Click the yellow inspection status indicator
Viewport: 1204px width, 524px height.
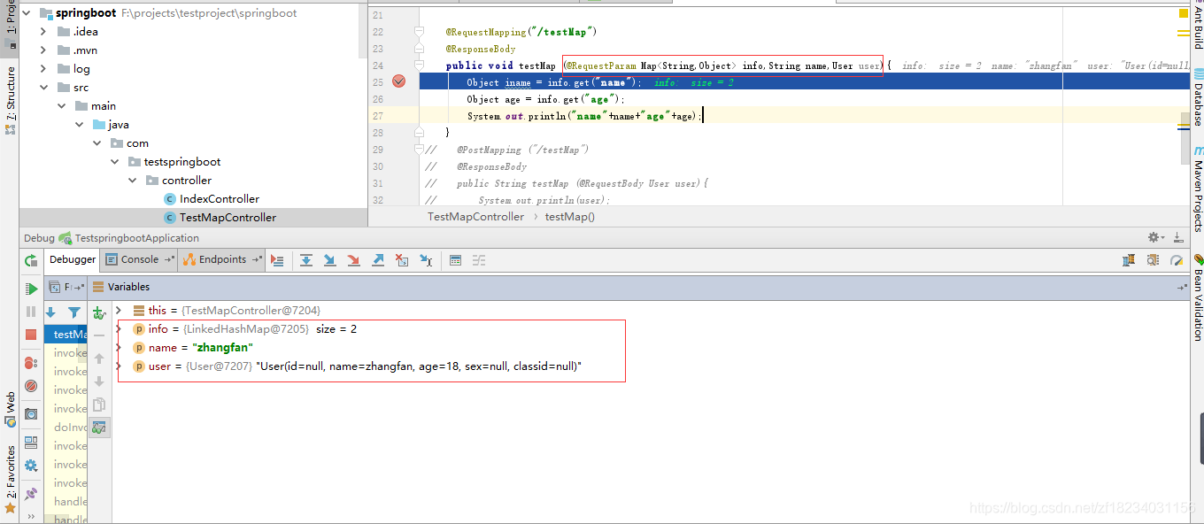1184,13
